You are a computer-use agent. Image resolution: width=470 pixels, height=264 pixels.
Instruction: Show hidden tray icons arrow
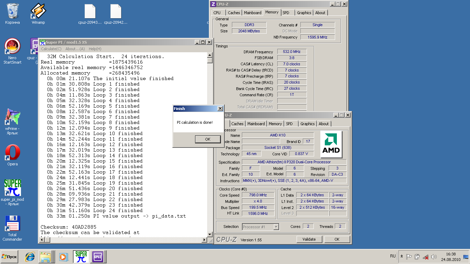(x=402, y=256)
